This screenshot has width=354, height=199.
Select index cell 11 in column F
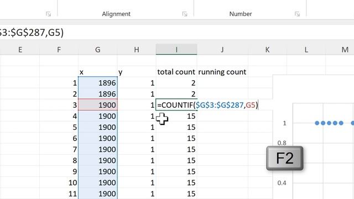pos(59,193)
